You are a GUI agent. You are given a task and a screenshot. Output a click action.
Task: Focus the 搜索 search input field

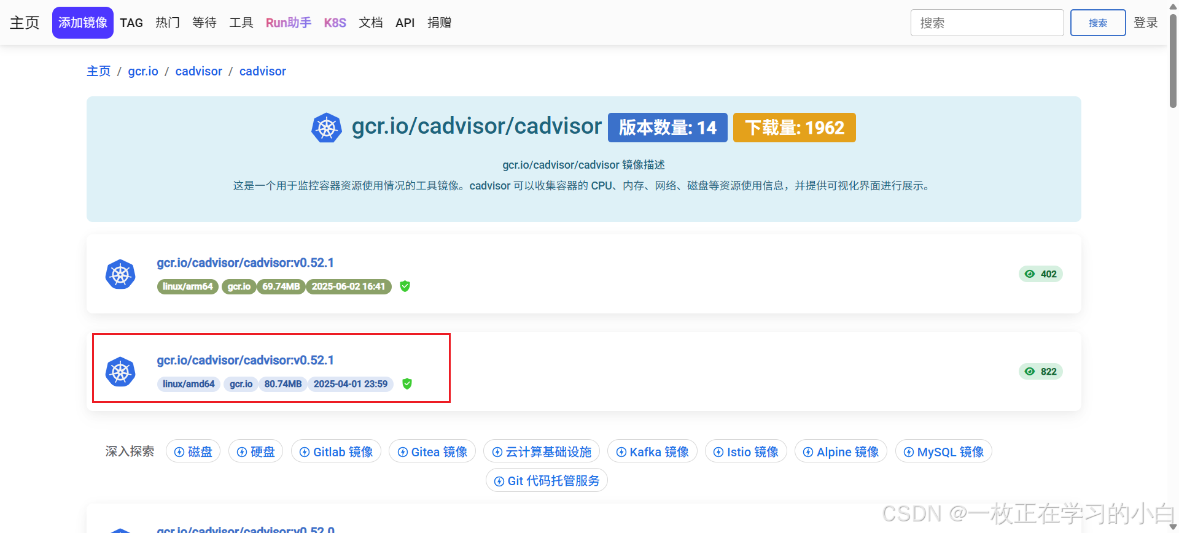(x=987, y=23)
